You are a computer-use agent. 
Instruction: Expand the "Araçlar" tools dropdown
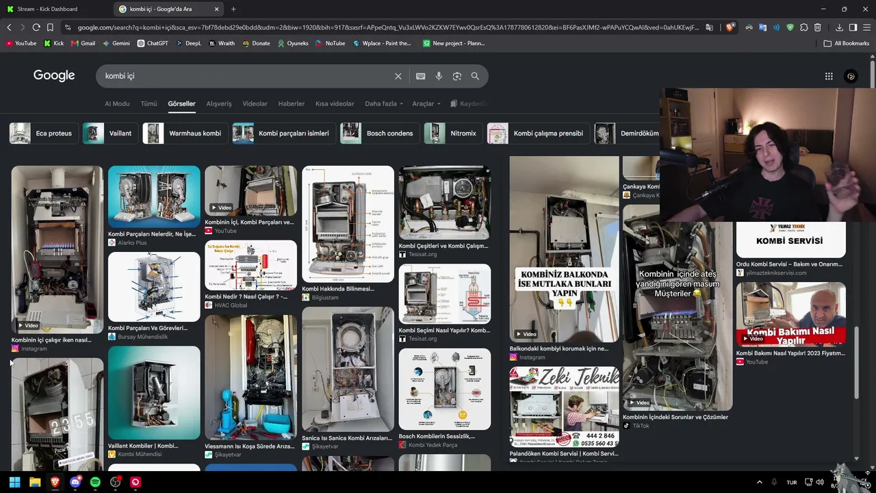pos(426,104)
